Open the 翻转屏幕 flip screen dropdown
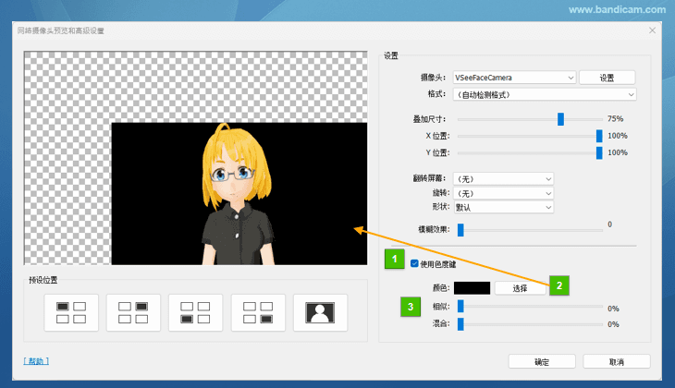 pyautogui.click(x=503, y=178)
